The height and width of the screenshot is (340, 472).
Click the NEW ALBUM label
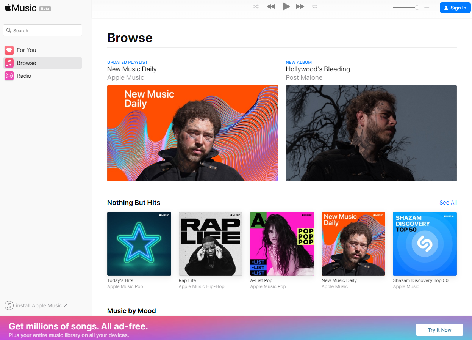[x=299, y=62]
